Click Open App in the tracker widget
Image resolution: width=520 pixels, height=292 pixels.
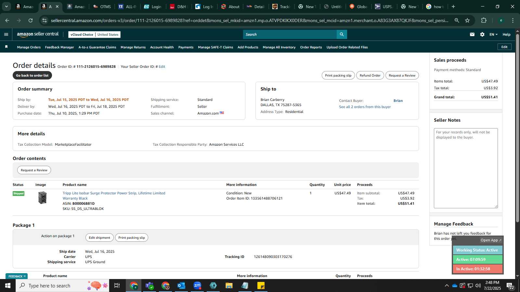tap(491, 240)
